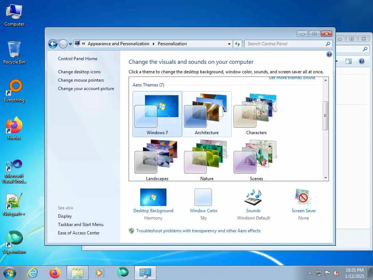The image size is (373, 280).
Task: Launch the Everything search shortcut
Action: (x=14, y=91)
